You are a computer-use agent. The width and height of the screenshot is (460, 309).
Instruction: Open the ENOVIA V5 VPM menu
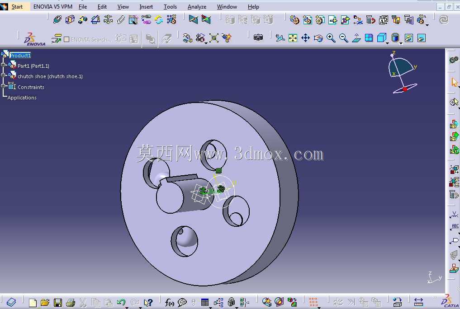click(x=53, y=7)
